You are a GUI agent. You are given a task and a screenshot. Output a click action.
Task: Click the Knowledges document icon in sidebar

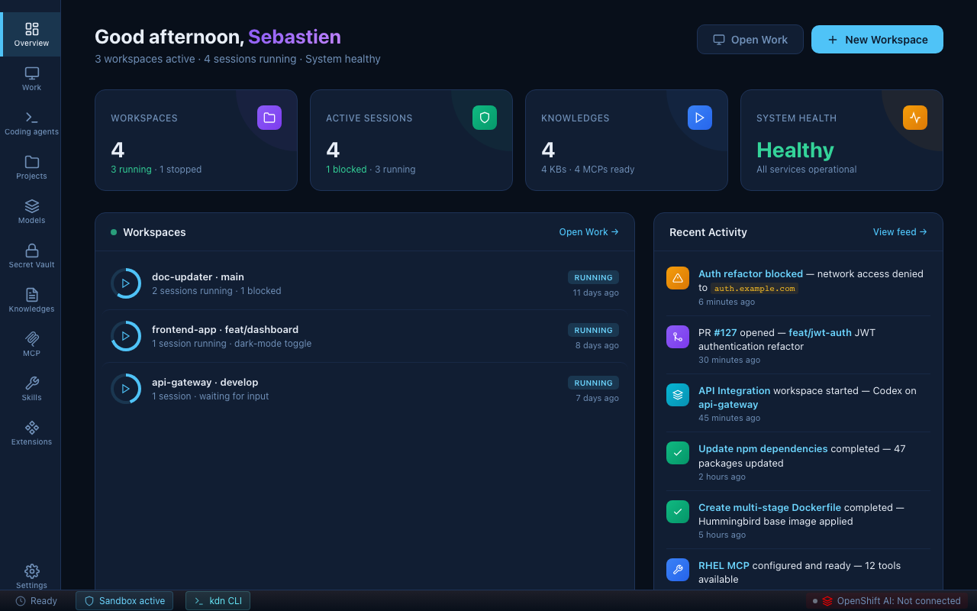point(31,294)
